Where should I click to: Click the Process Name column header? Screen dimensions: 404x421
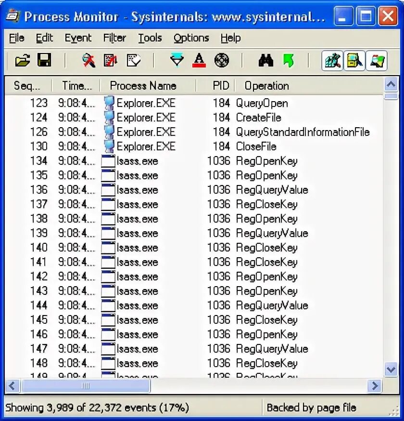(148, 86)
